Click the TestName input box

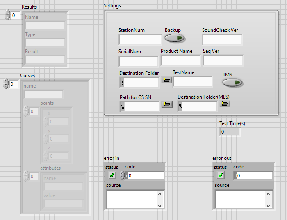(x=193, y=82)
